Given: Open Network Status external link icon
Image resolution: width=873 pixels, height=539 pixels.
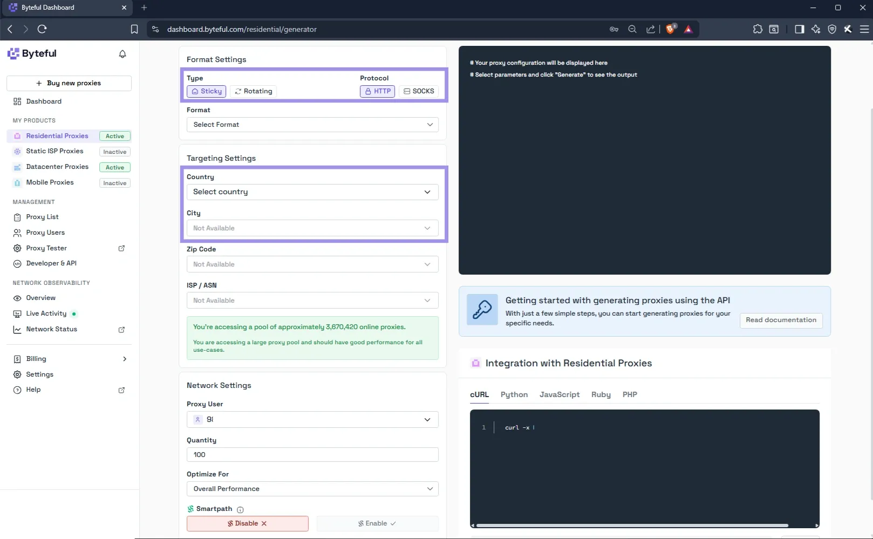Looking at the screenshot, I should tap(121, 329).
